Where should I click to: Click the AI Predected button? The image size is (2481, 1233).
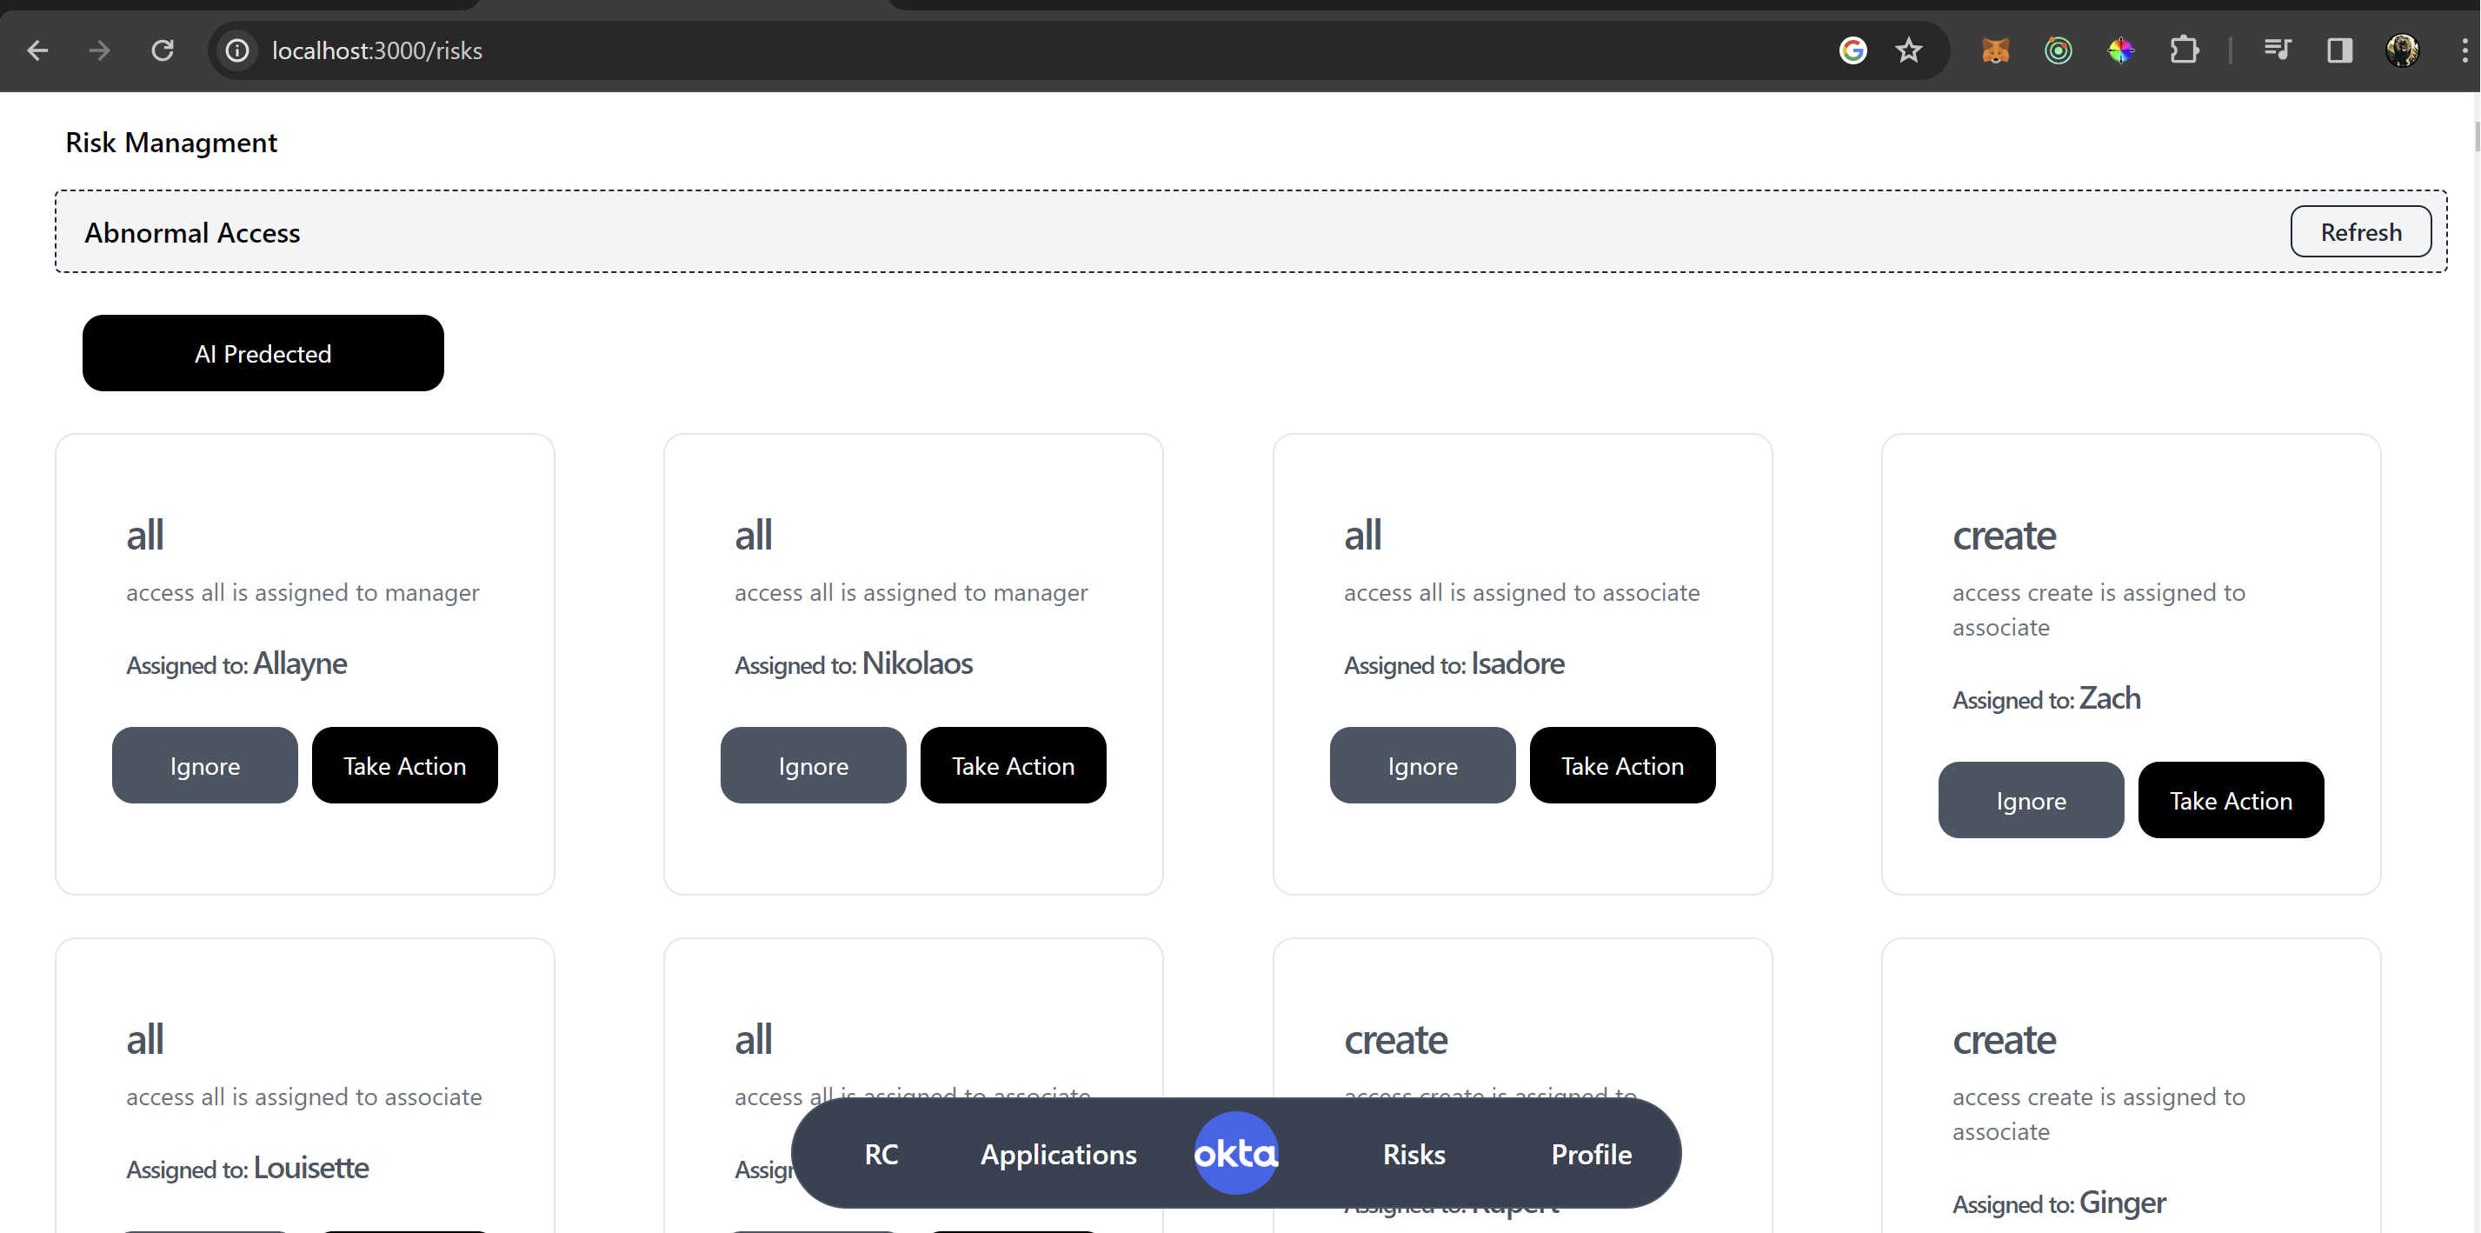[262, 352]
